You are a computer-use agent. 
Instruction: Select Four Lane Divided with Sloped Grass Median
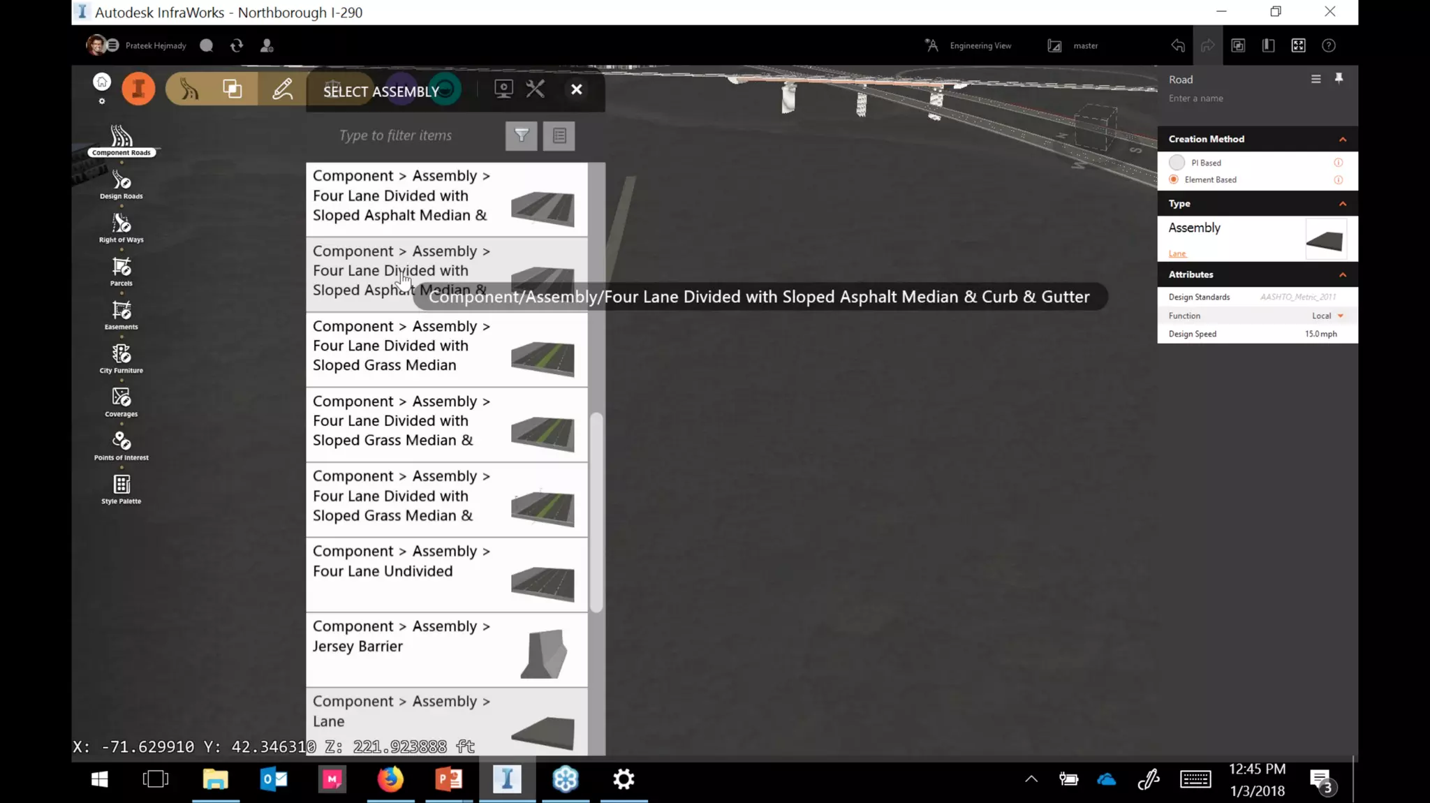(447, 350)
